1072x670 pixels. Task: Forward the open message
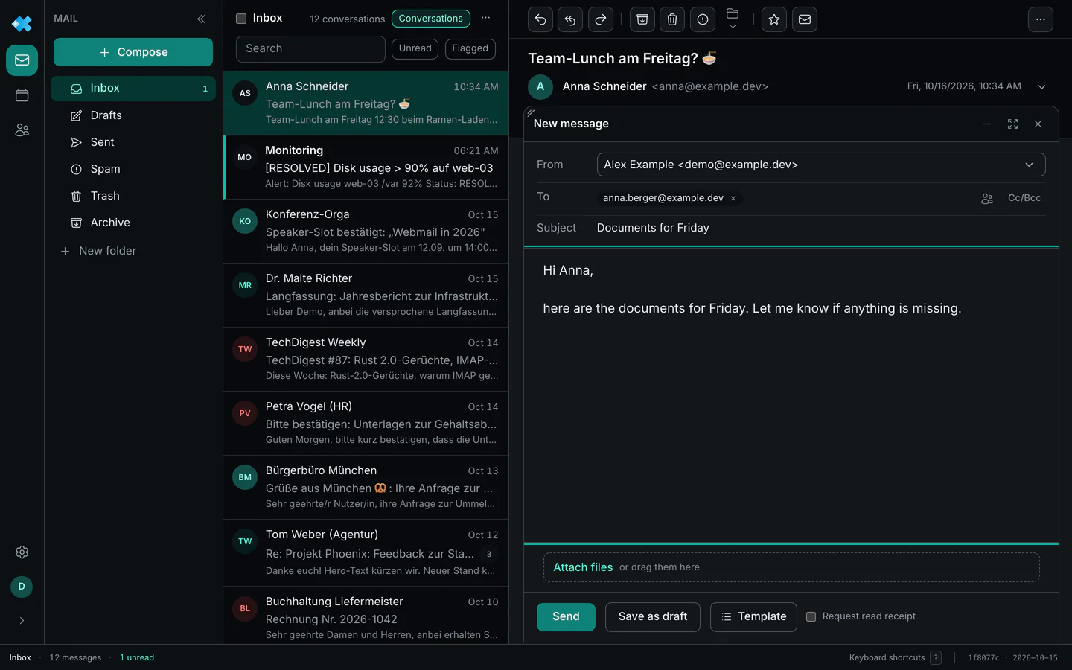point(601,19)
